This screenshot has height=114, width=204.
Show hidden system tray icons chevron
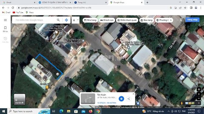(168, 111)
